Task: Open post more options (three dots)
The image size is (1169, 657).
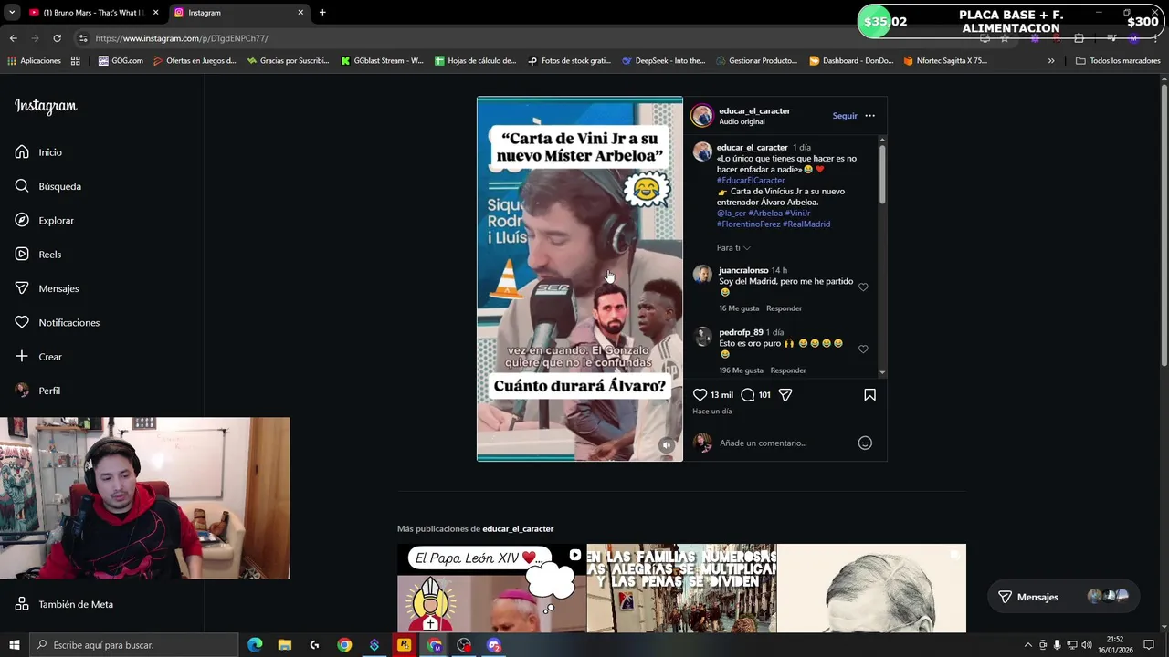Action: point(869,116)
